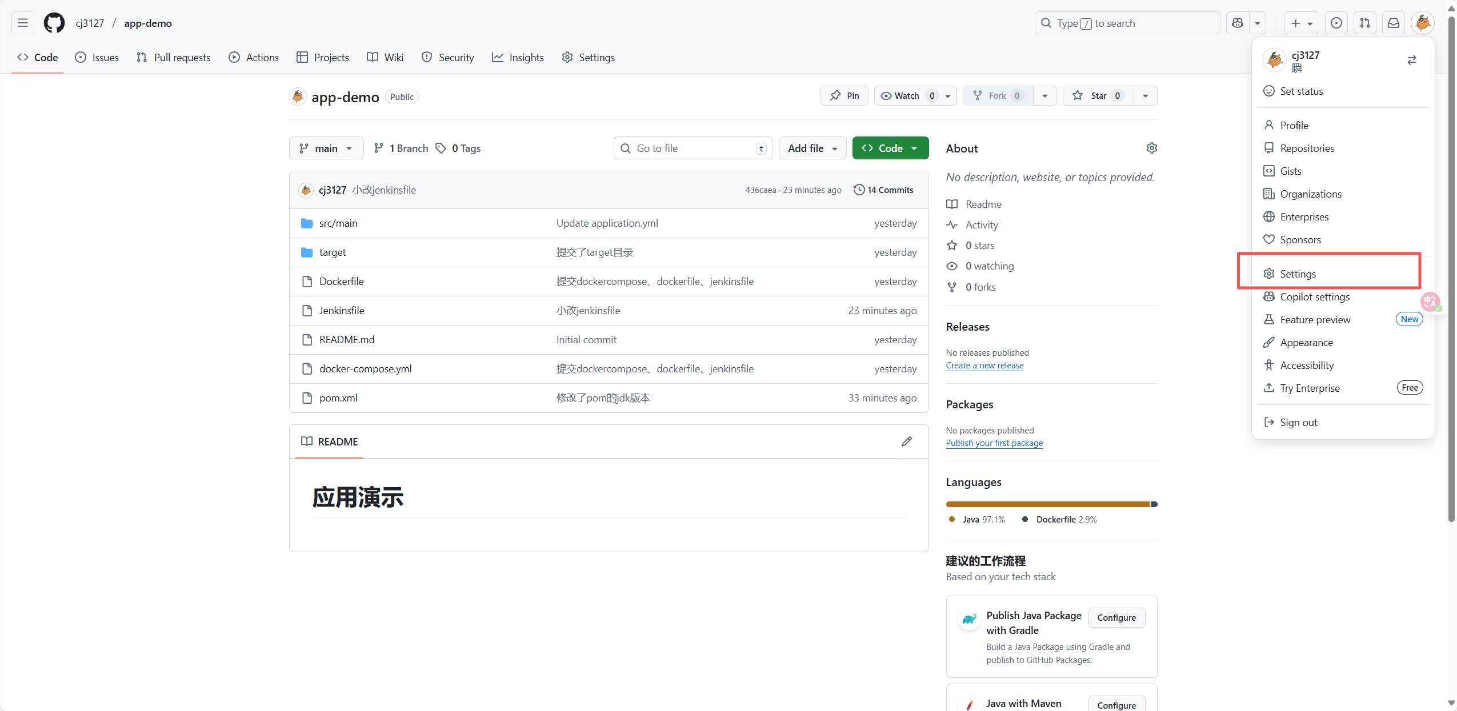Open the About settings gear icon

(x=1152, y=148)
